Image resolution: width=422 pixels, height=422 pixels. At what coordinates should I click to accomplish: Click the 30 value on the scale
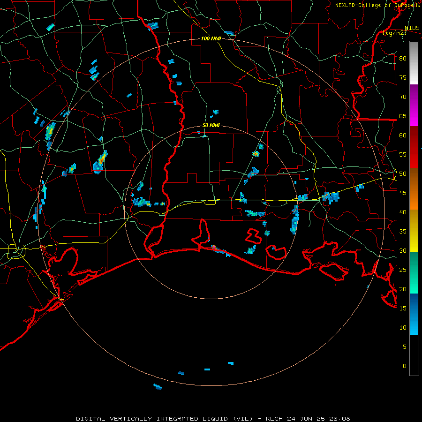[x=403, y=250]
